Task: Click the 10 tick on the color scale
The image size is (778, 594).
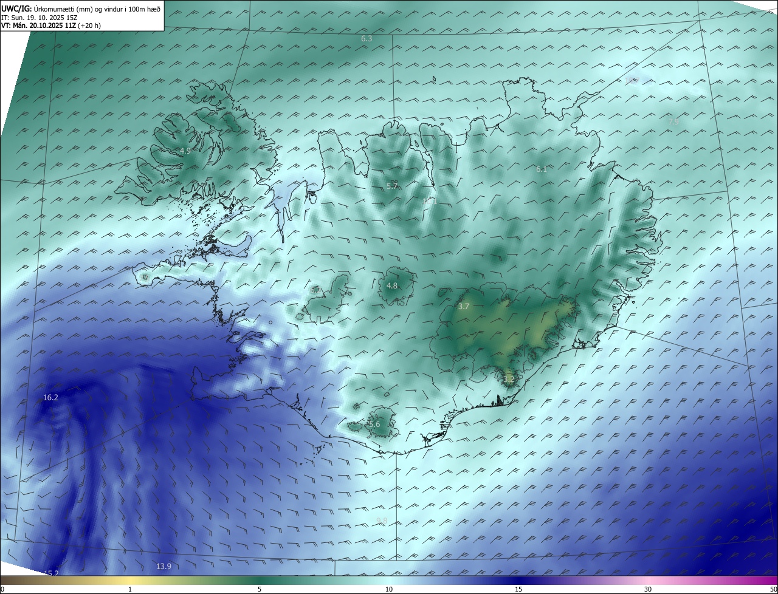Action: point(389,589)
